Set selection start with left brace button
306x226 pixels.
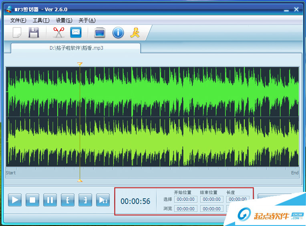[x=68, y=200]
